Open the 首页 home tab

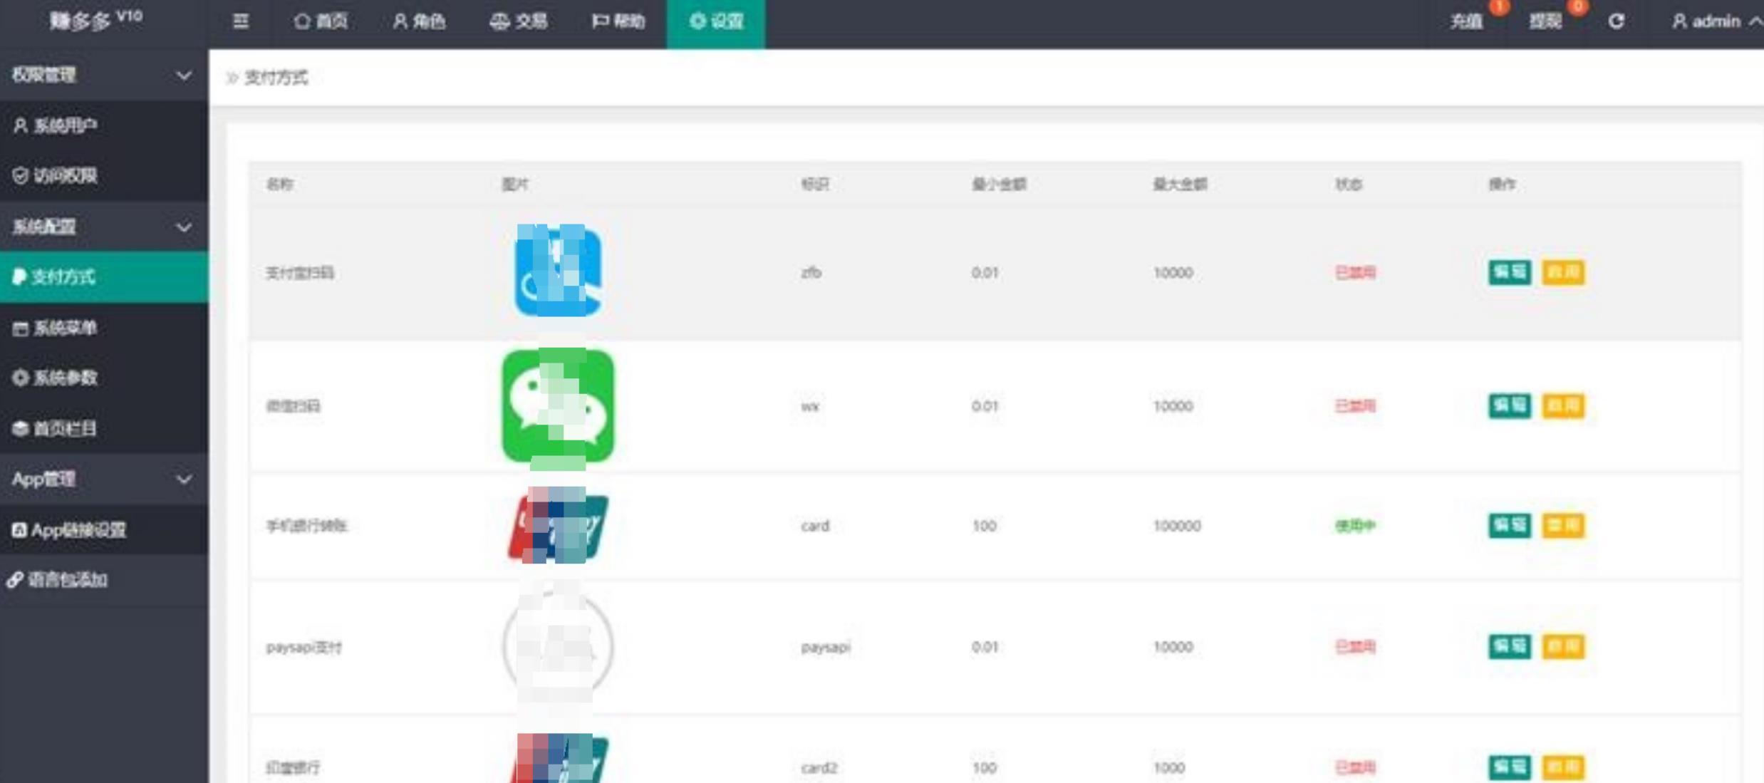tap(321, 21)
